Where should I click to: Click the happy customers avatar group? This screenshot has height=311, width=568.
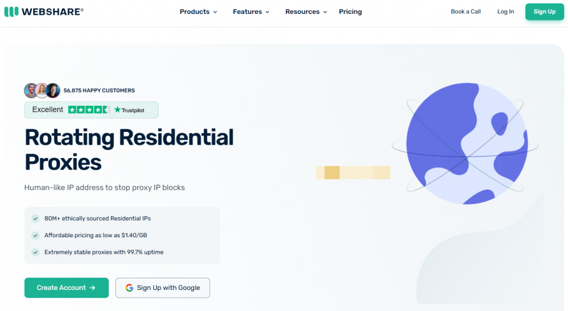coord(42,90)
